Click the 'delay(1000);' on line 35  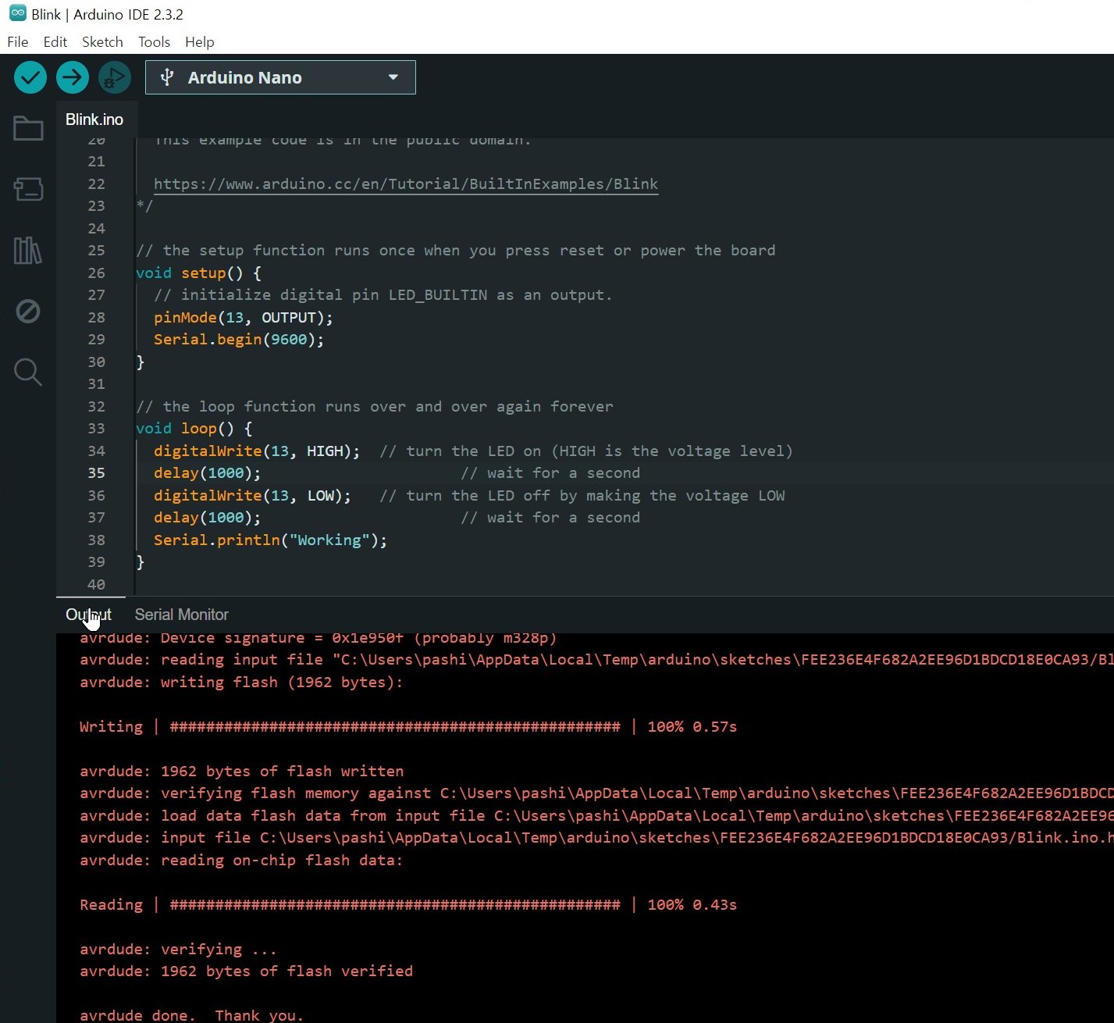[207, 472]
